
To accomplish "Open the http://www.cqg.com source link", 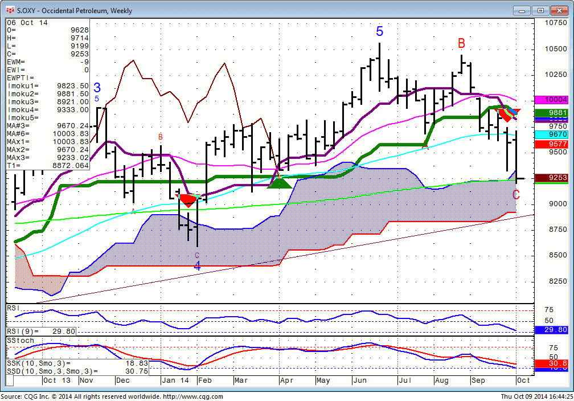I will tap(192, 396).
